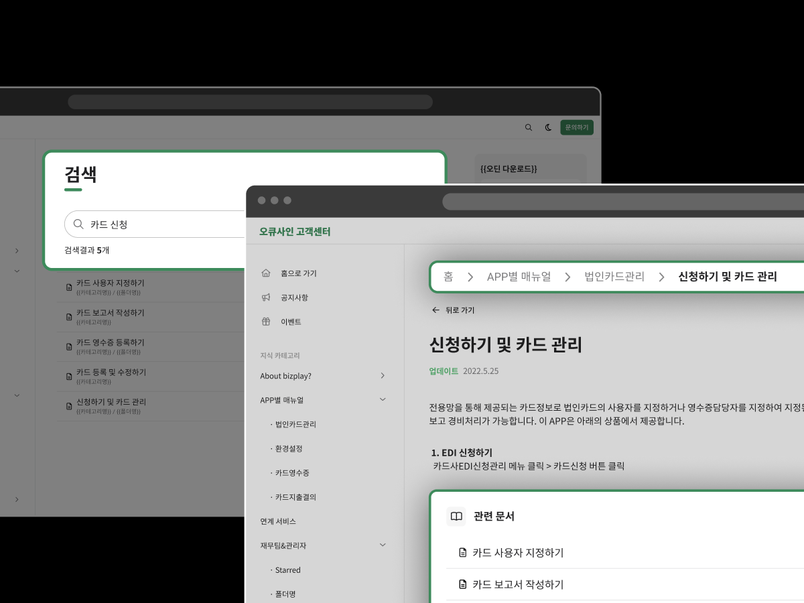Select 폴더명 in sidebar
The image size is (804, 603).
(x=285, y=594)
